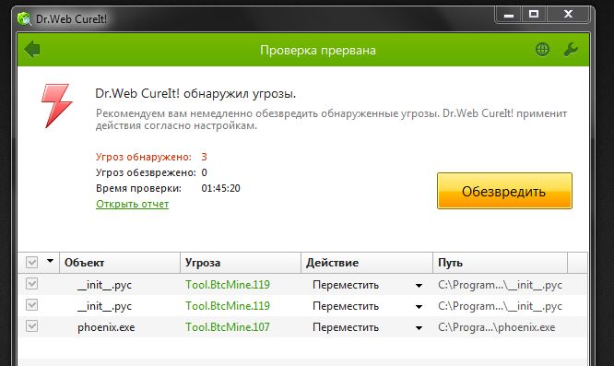Viewport: 614px width, 366px height.
Task: Click the Угроз обнаружено count 3
Action: tap(204, 157)
